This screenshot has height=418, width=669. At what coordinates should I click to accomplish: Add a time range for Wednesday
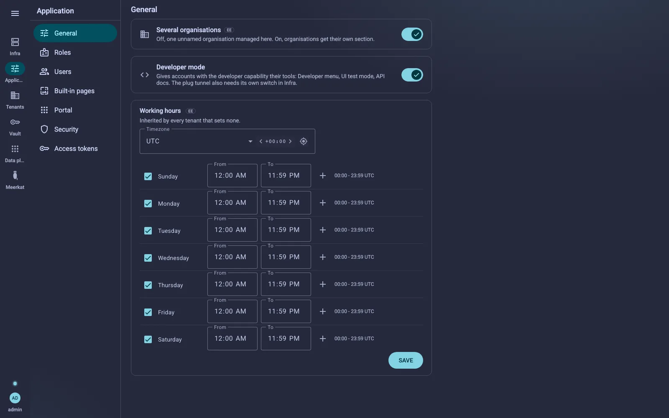323,257
